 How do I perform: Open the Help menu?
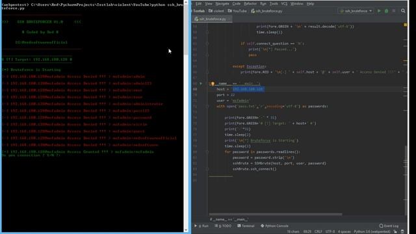310,4
